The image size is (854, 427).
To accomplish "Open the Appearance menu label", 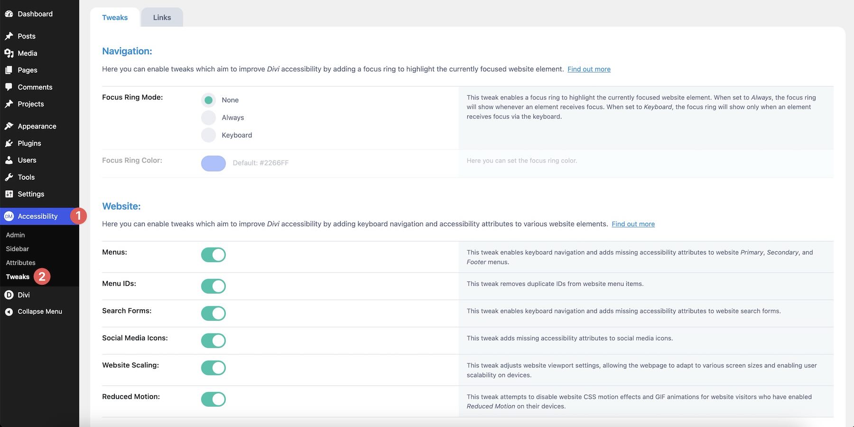I will [x=37, y=126].
